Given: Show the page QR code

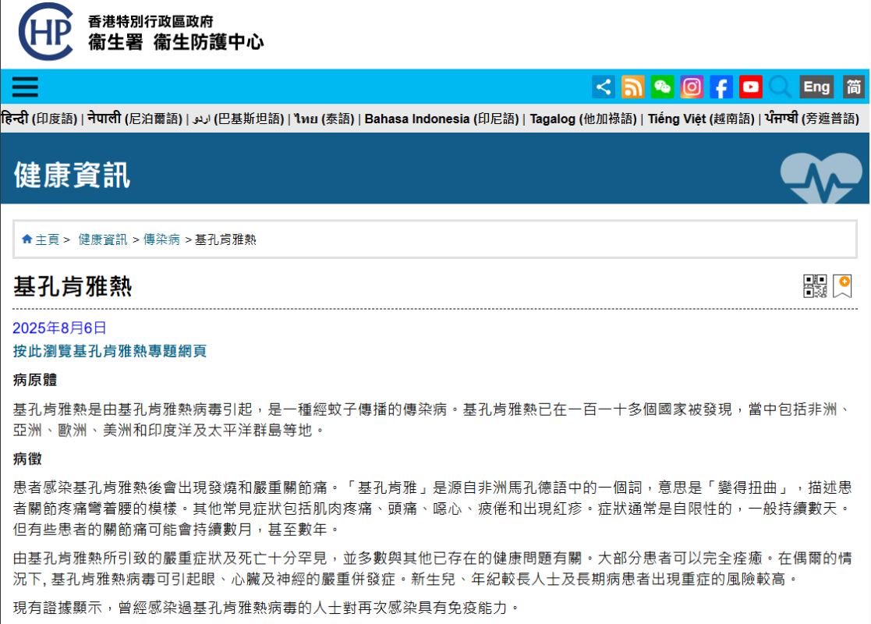Looking at the screenshot, I should tap(815, 286).
